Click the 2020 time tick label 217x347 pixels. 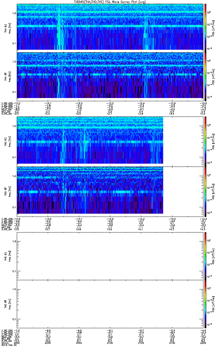tap(48, 342)
